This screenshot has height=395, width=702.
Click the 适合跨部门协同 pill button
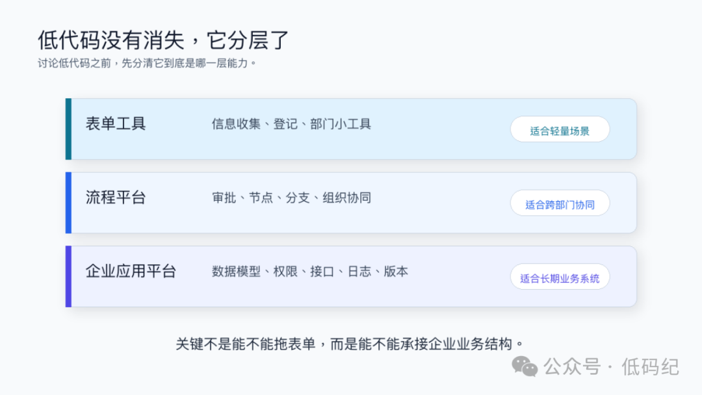[560, 203]
